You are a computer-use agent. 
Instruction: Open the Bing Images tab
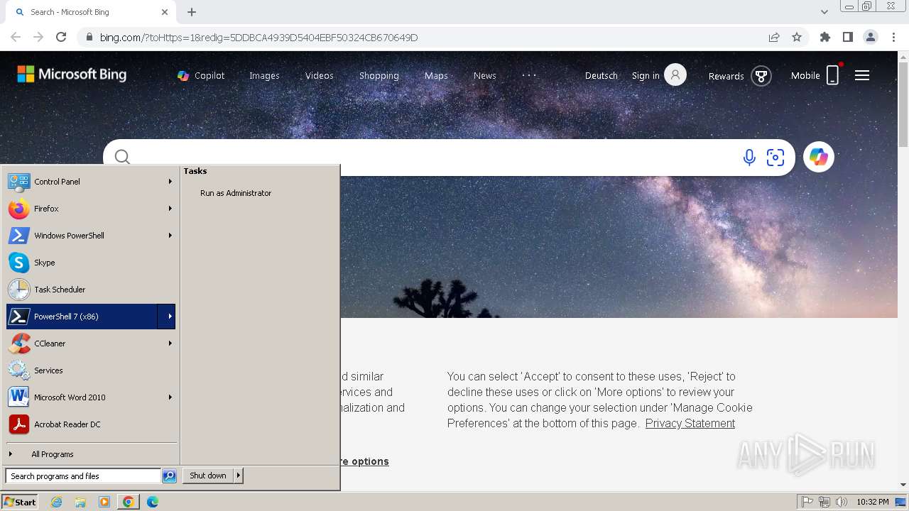click(x=264, y=75)
